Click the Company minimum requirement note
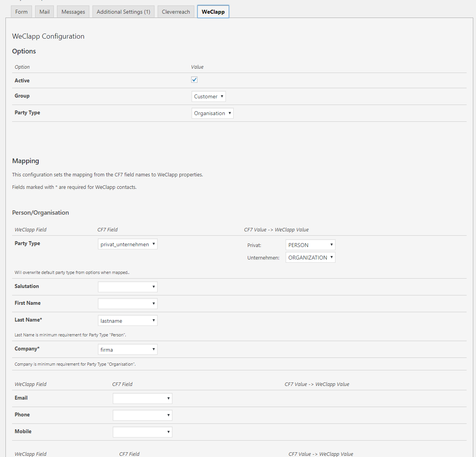Viewport: 476px width, 457px height. (75, 364)
